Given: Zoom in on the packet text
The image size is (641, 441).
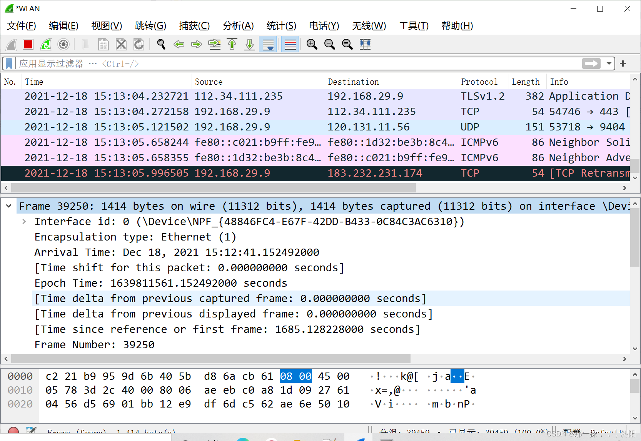Looking at the screenshot, I should tap(312, 45).
